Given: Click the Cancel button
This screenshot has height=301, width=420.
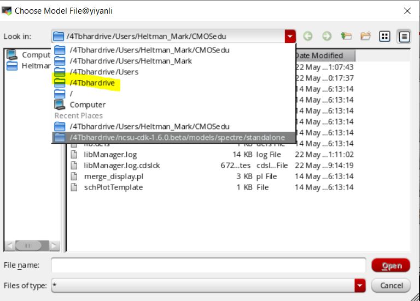Looking at the screenshot, I should tap(390, 285).
